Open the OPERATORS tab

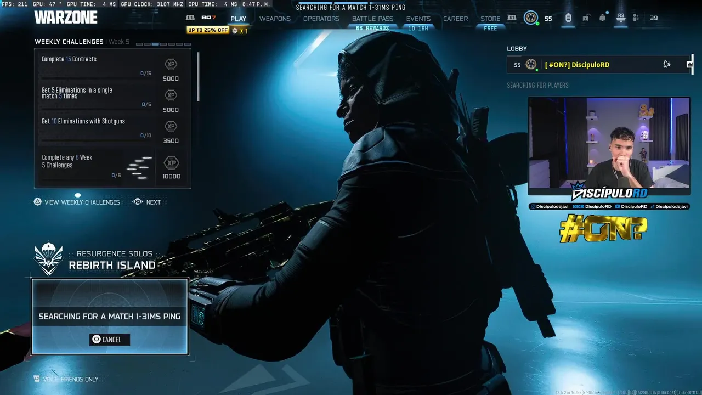pos(321,19)
